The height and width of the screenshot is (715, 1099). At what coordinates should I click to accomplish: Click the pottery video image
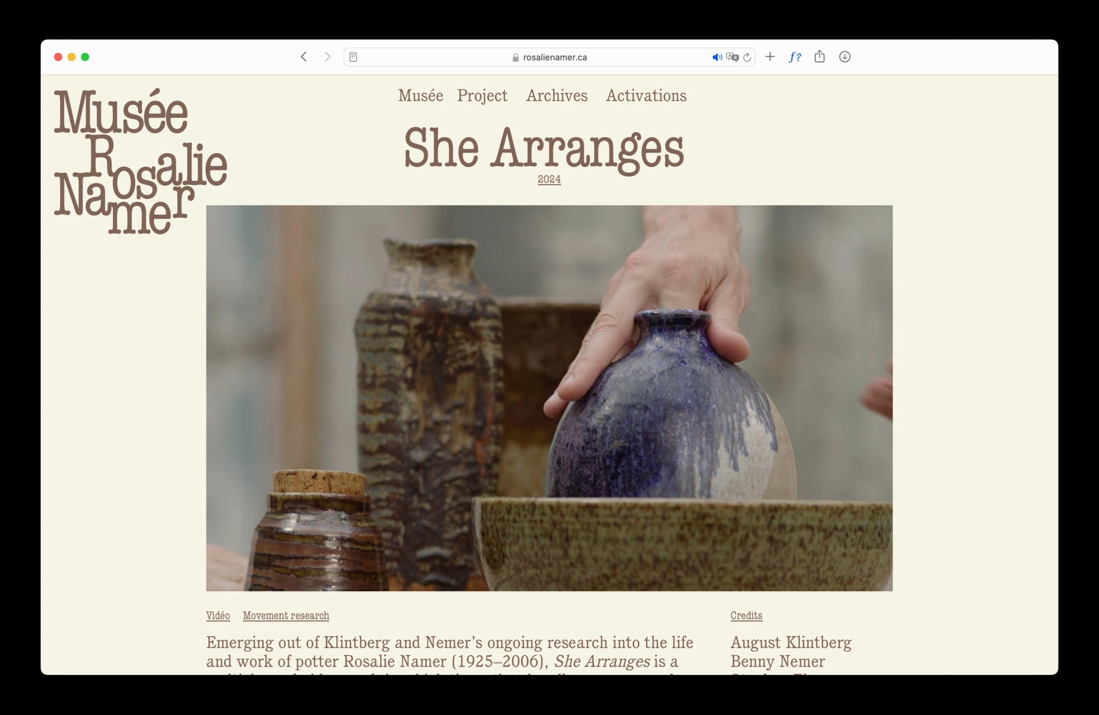(549, 398)
